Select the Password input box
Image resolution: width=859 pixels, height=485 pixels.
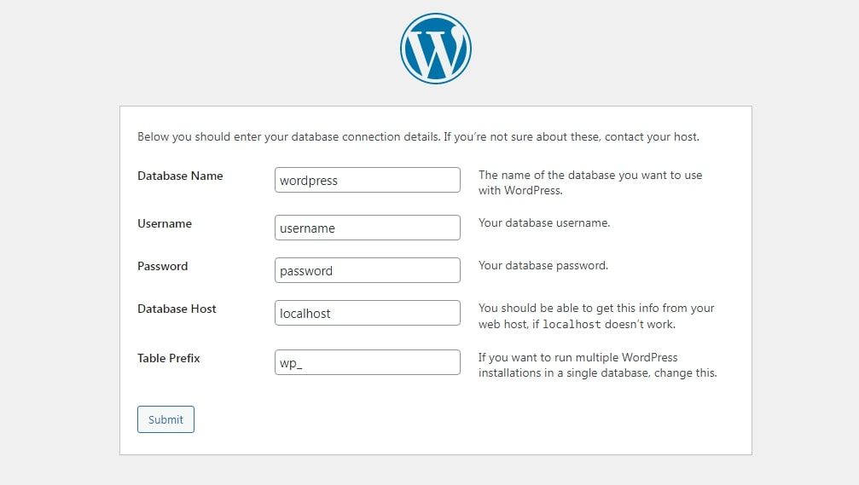click(367, 271)
